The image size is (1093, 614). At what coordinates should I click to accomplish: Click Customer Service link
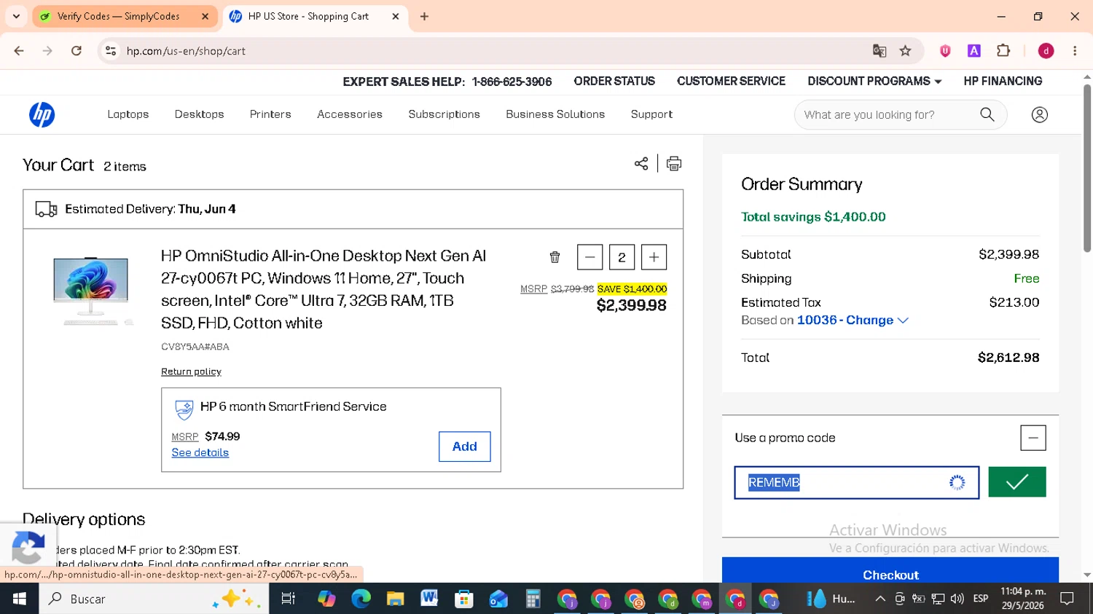tap(731, 82)
